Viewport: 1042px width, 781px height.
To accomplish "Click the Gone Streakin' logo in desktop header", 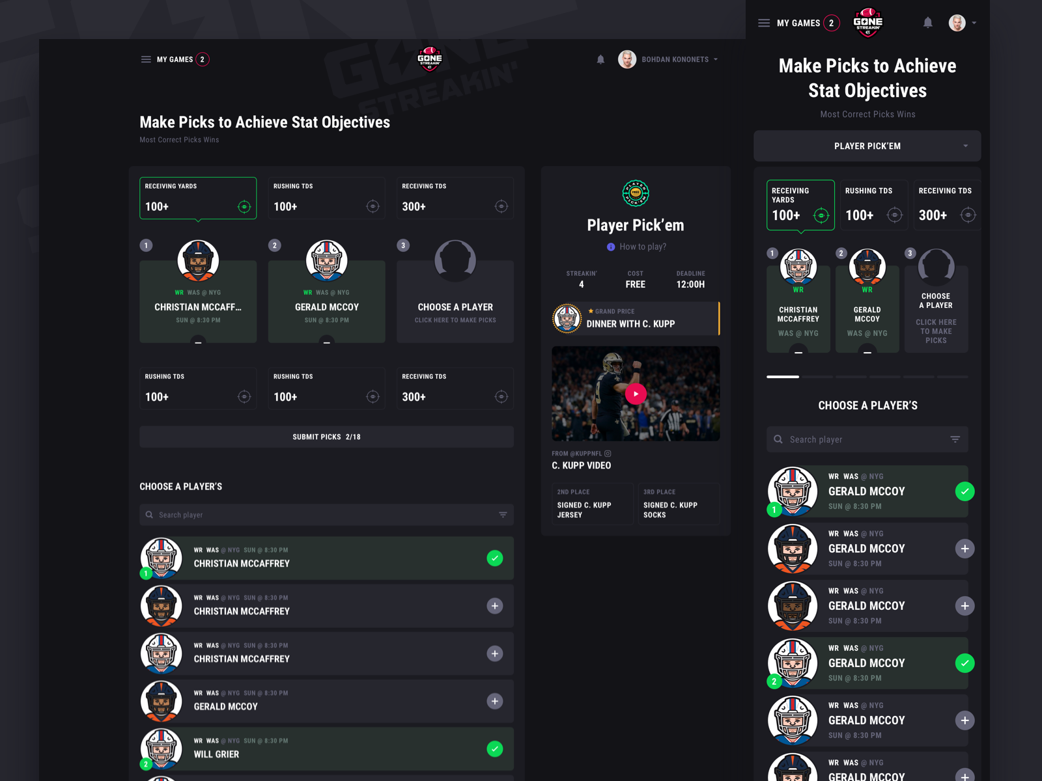I will pos(430,59).
